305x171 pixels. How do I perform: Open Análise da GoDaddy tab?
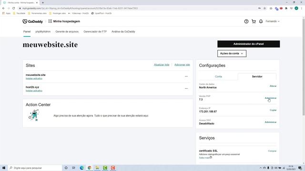tap(123, 32)
